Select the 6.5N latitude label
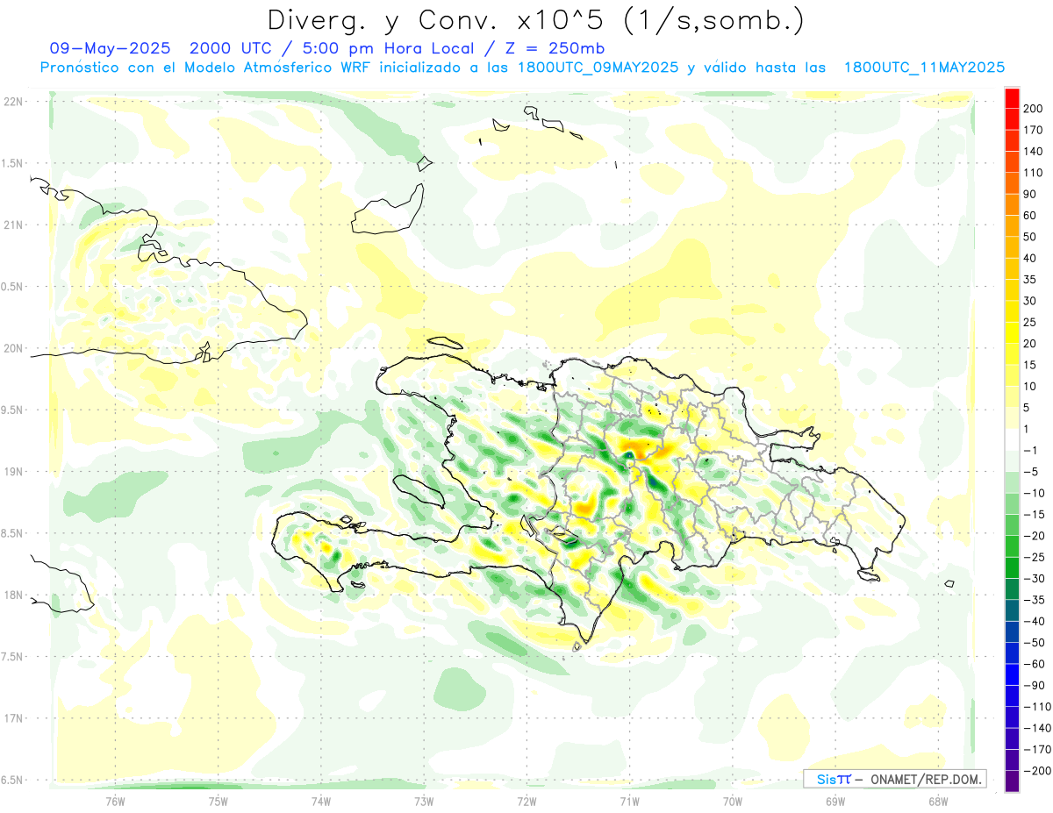This screenshot has width=1053, height=813. pyautogui.click(x=12, y=780)
